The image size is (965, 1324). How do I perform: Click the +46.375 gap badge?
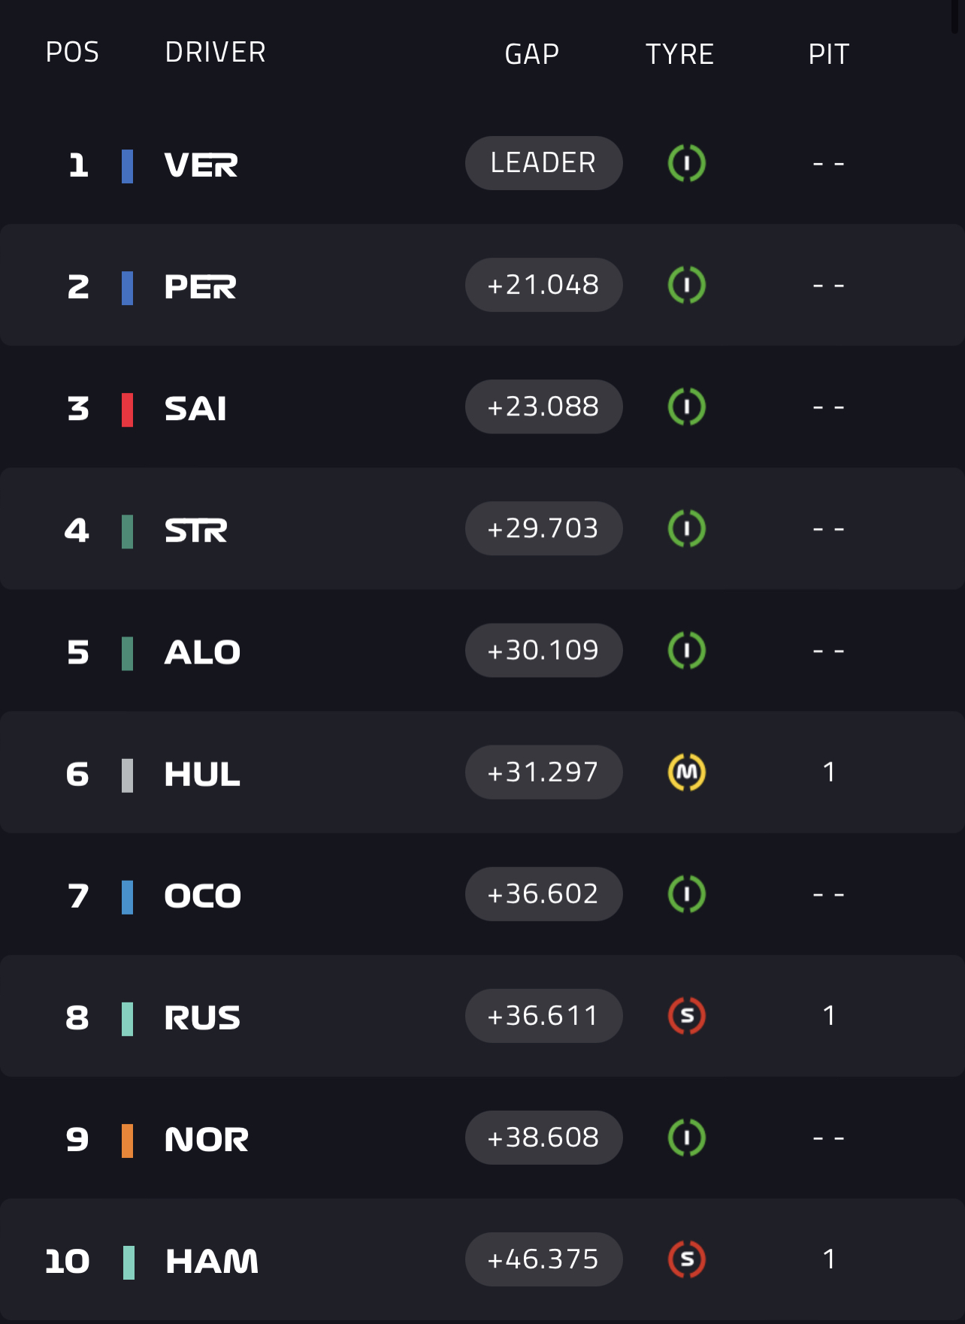pos(543,1259)
